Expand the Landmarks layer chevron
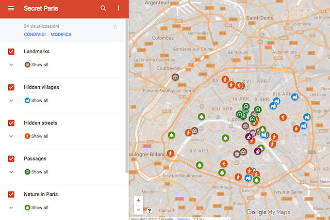Screen dimensions: 330x220 pyautogui.click(x=11, y=64)
